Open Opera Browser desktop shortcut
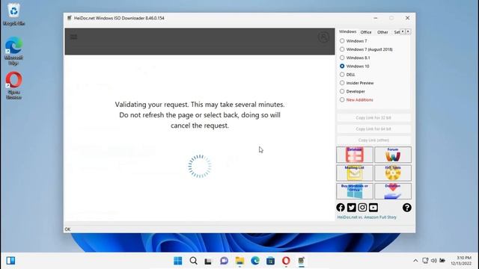 click(13, 86)
